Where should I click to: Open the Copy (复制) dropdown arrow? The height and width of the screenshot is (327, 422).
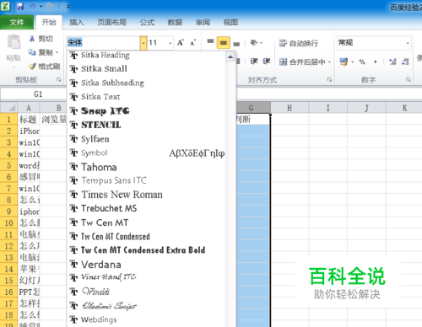pos(57,52)
